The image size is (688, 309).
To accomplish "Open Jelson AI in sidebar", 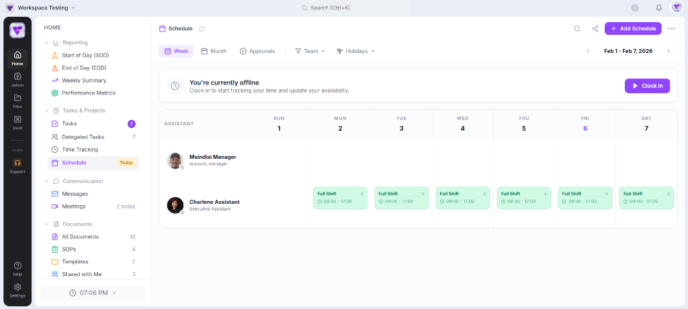I will point(17,80).
